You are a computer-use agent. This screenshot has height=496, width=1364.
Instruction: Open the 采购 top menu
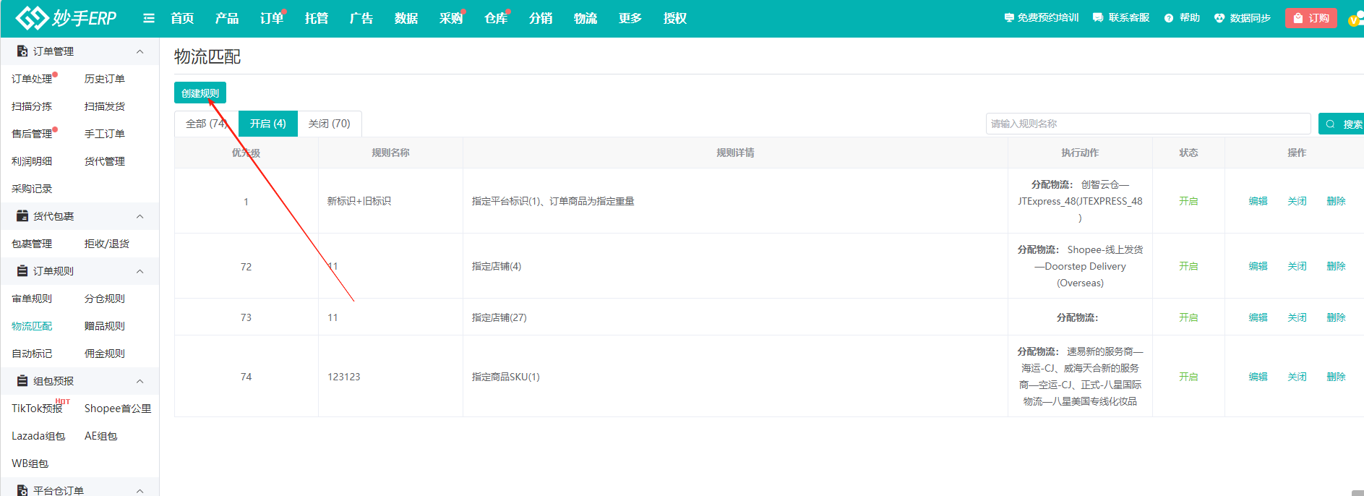click(451, 18)
